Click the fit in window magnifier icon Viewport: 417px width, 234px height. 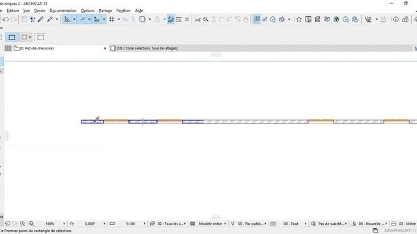point(31,224)
